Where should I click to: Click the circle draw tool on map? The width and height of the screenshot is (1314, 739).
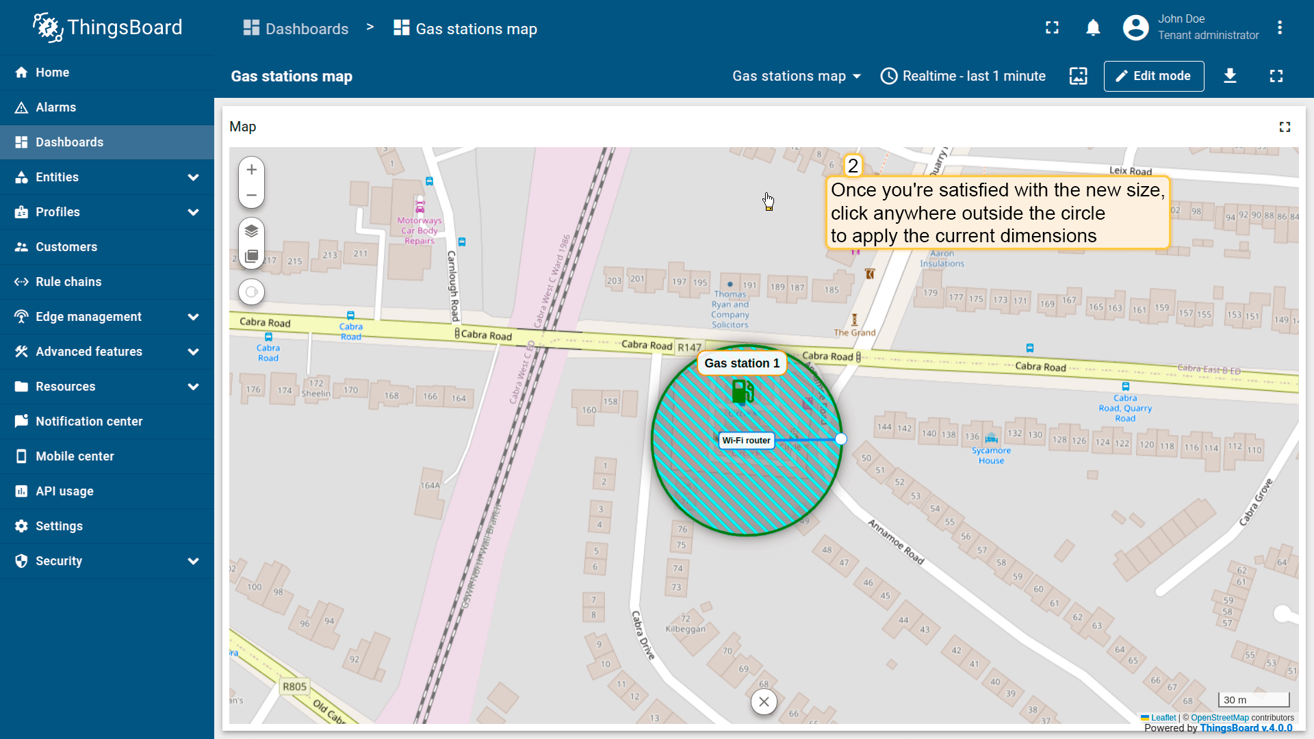pos(251,292)
